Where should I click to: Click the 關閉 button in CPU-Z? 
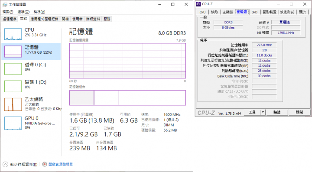(299, 112)
